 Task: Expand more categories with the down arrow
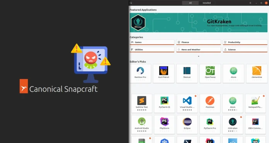click(x=199, y=56)
